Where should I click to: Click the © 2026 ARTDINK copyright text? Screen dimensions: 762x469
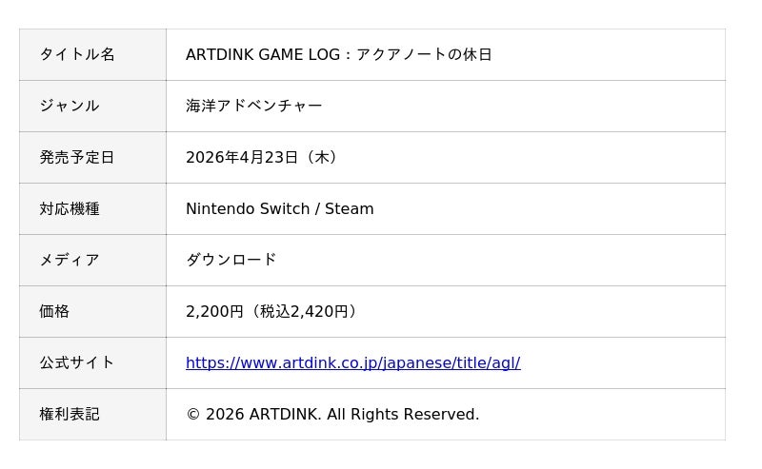coord(253,414)
